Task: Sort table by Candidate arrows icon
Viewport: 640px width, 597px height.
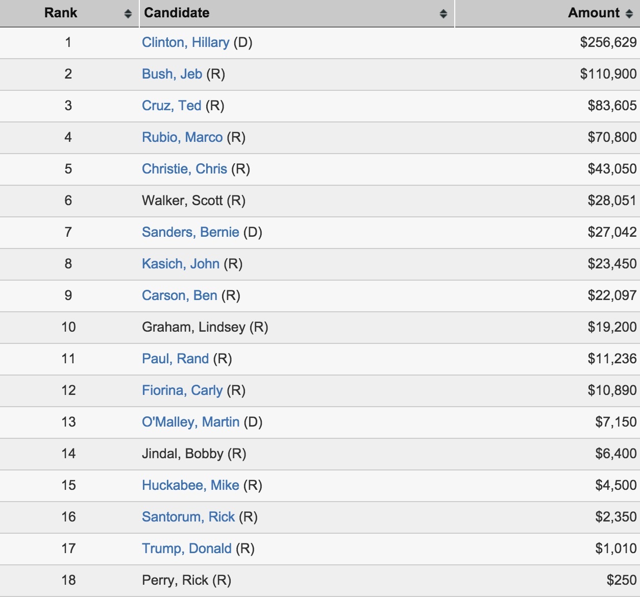Action: 444,14
